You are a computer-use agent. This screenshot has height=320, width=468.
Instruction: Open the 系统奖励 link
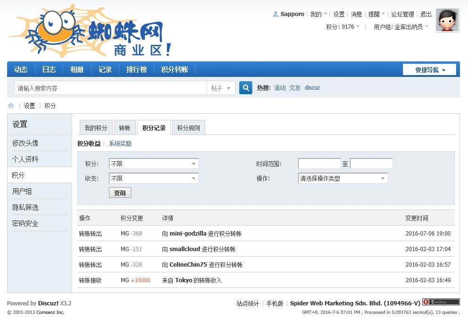click(x=120, y=143)
